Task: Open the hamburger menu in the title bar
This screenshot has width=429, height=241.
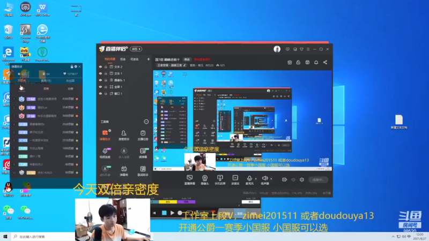Action: click(x=308, y=49)
